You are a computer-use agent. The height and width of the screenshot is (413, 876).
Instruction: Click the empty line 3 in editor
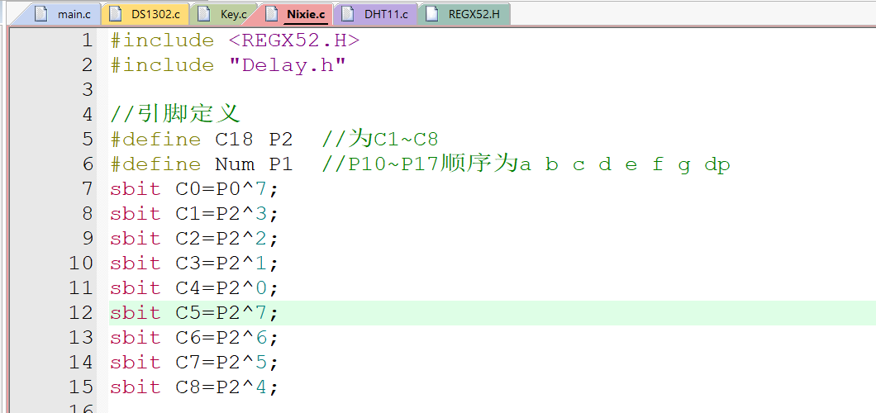pyautogui.click(x=331, y=89)
